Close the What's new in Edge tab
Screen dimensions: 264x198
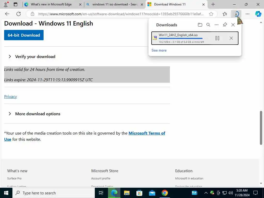[80, 5]
